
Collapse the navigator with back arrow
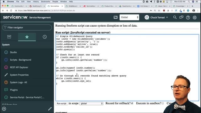click(x=4, y=109)
